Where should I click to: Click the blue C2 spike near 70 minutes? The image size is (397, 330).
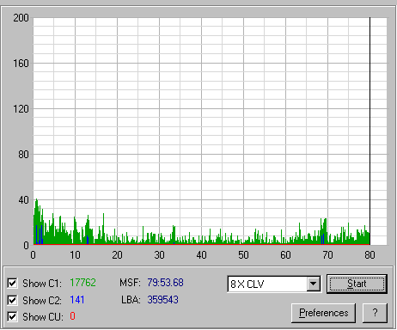322,239
